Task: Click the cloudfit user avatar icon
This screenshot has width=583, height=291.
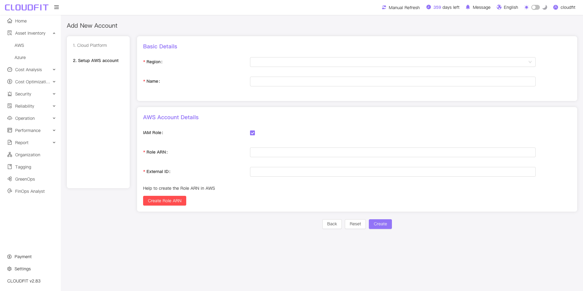Action: point(556,7)
